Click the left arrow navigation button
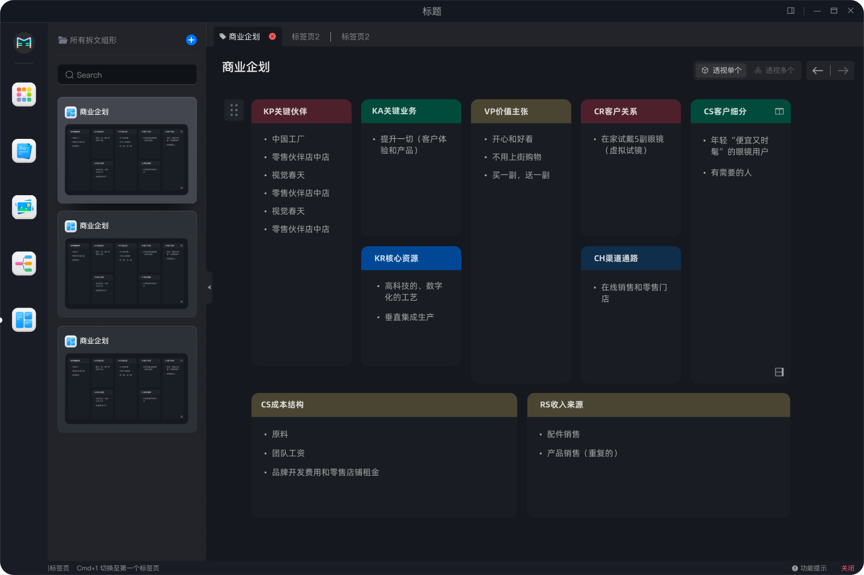864x575 pixels. point(817,71)
